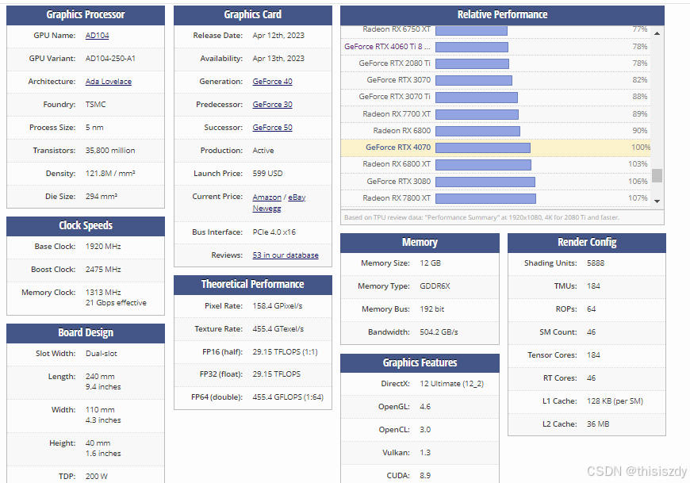This screenshot has height=483, width=690.
Task: Click the 1920 MHz base clock value
Action: point(103,247)
